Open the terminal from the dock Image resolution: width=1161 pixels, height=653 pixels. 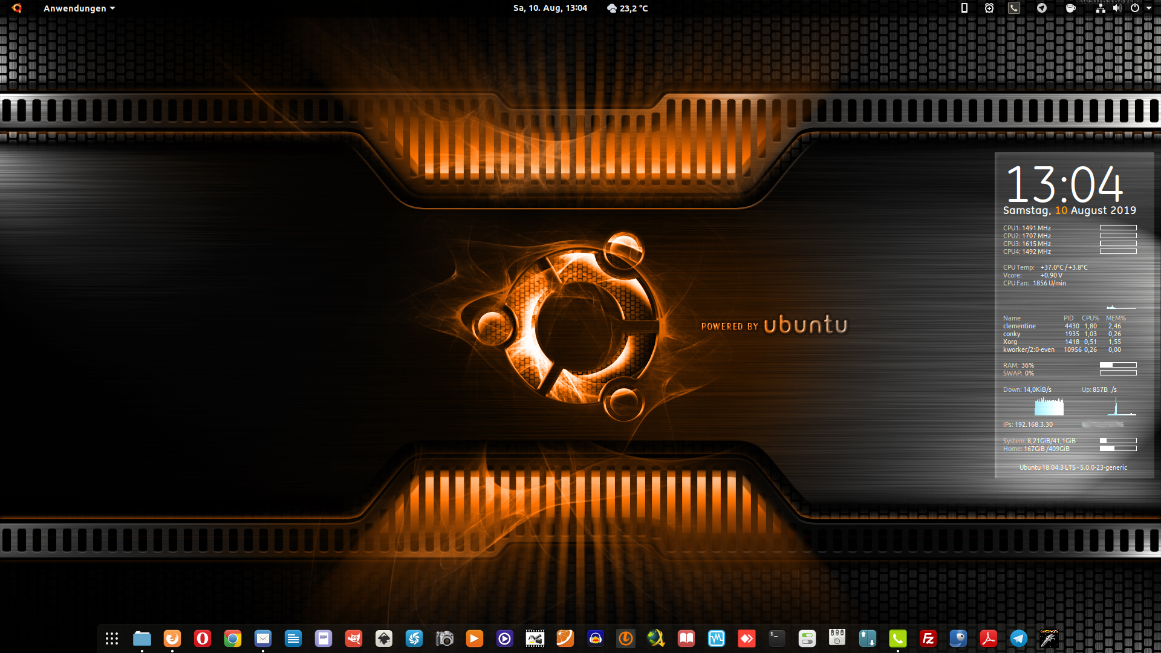click(777, 638)
